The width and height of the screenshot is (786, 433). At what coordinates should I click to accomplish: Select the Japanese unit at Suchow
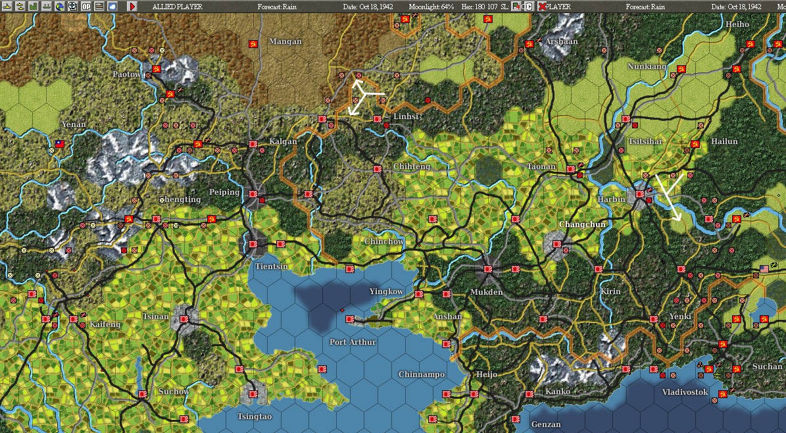point(143,394)
